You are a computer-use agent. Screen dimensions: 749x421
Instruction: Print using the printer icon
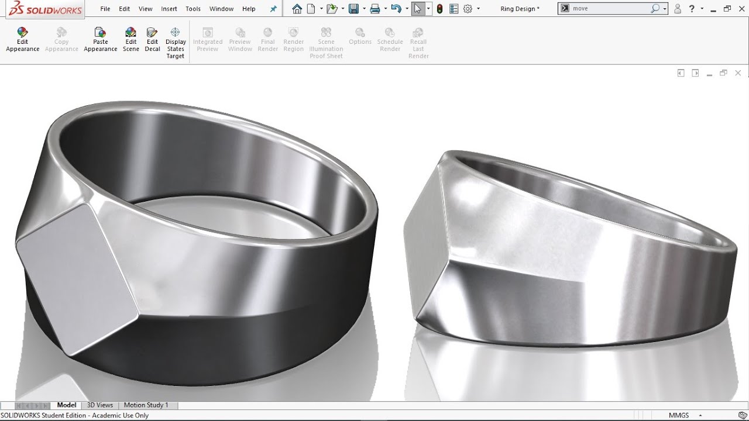pos(375,9)
